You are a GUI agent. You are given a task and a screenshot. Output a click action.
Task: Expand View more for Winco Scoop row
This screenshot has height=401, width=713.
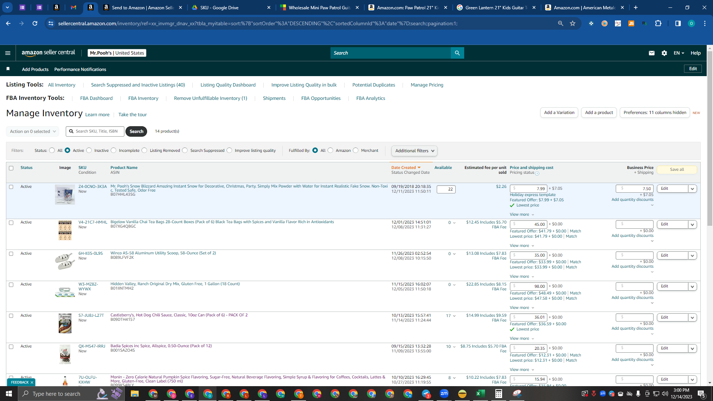coord(522,277)
